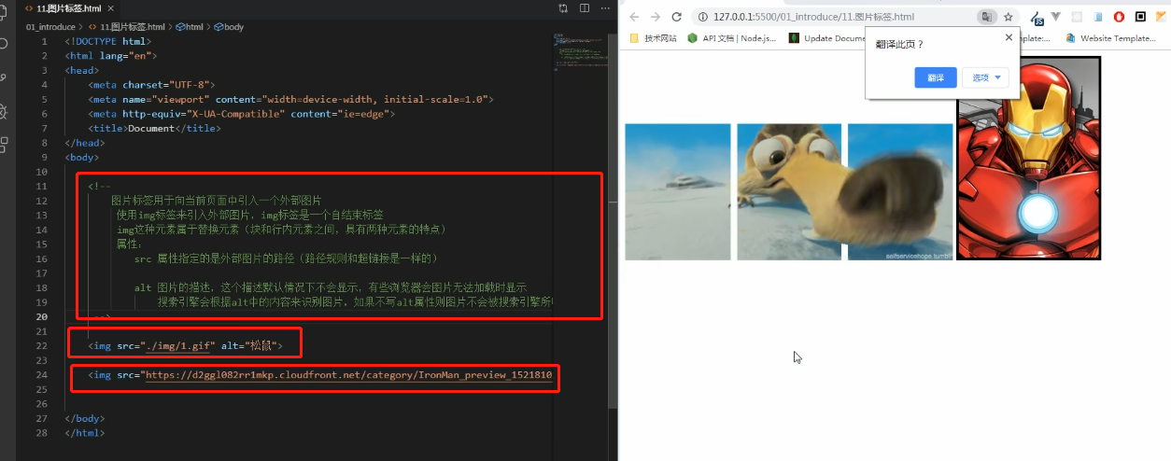Screen dimensions: 1171x461
Task: Click the <!DOCTYPE html> line
Action: [107, 41]
